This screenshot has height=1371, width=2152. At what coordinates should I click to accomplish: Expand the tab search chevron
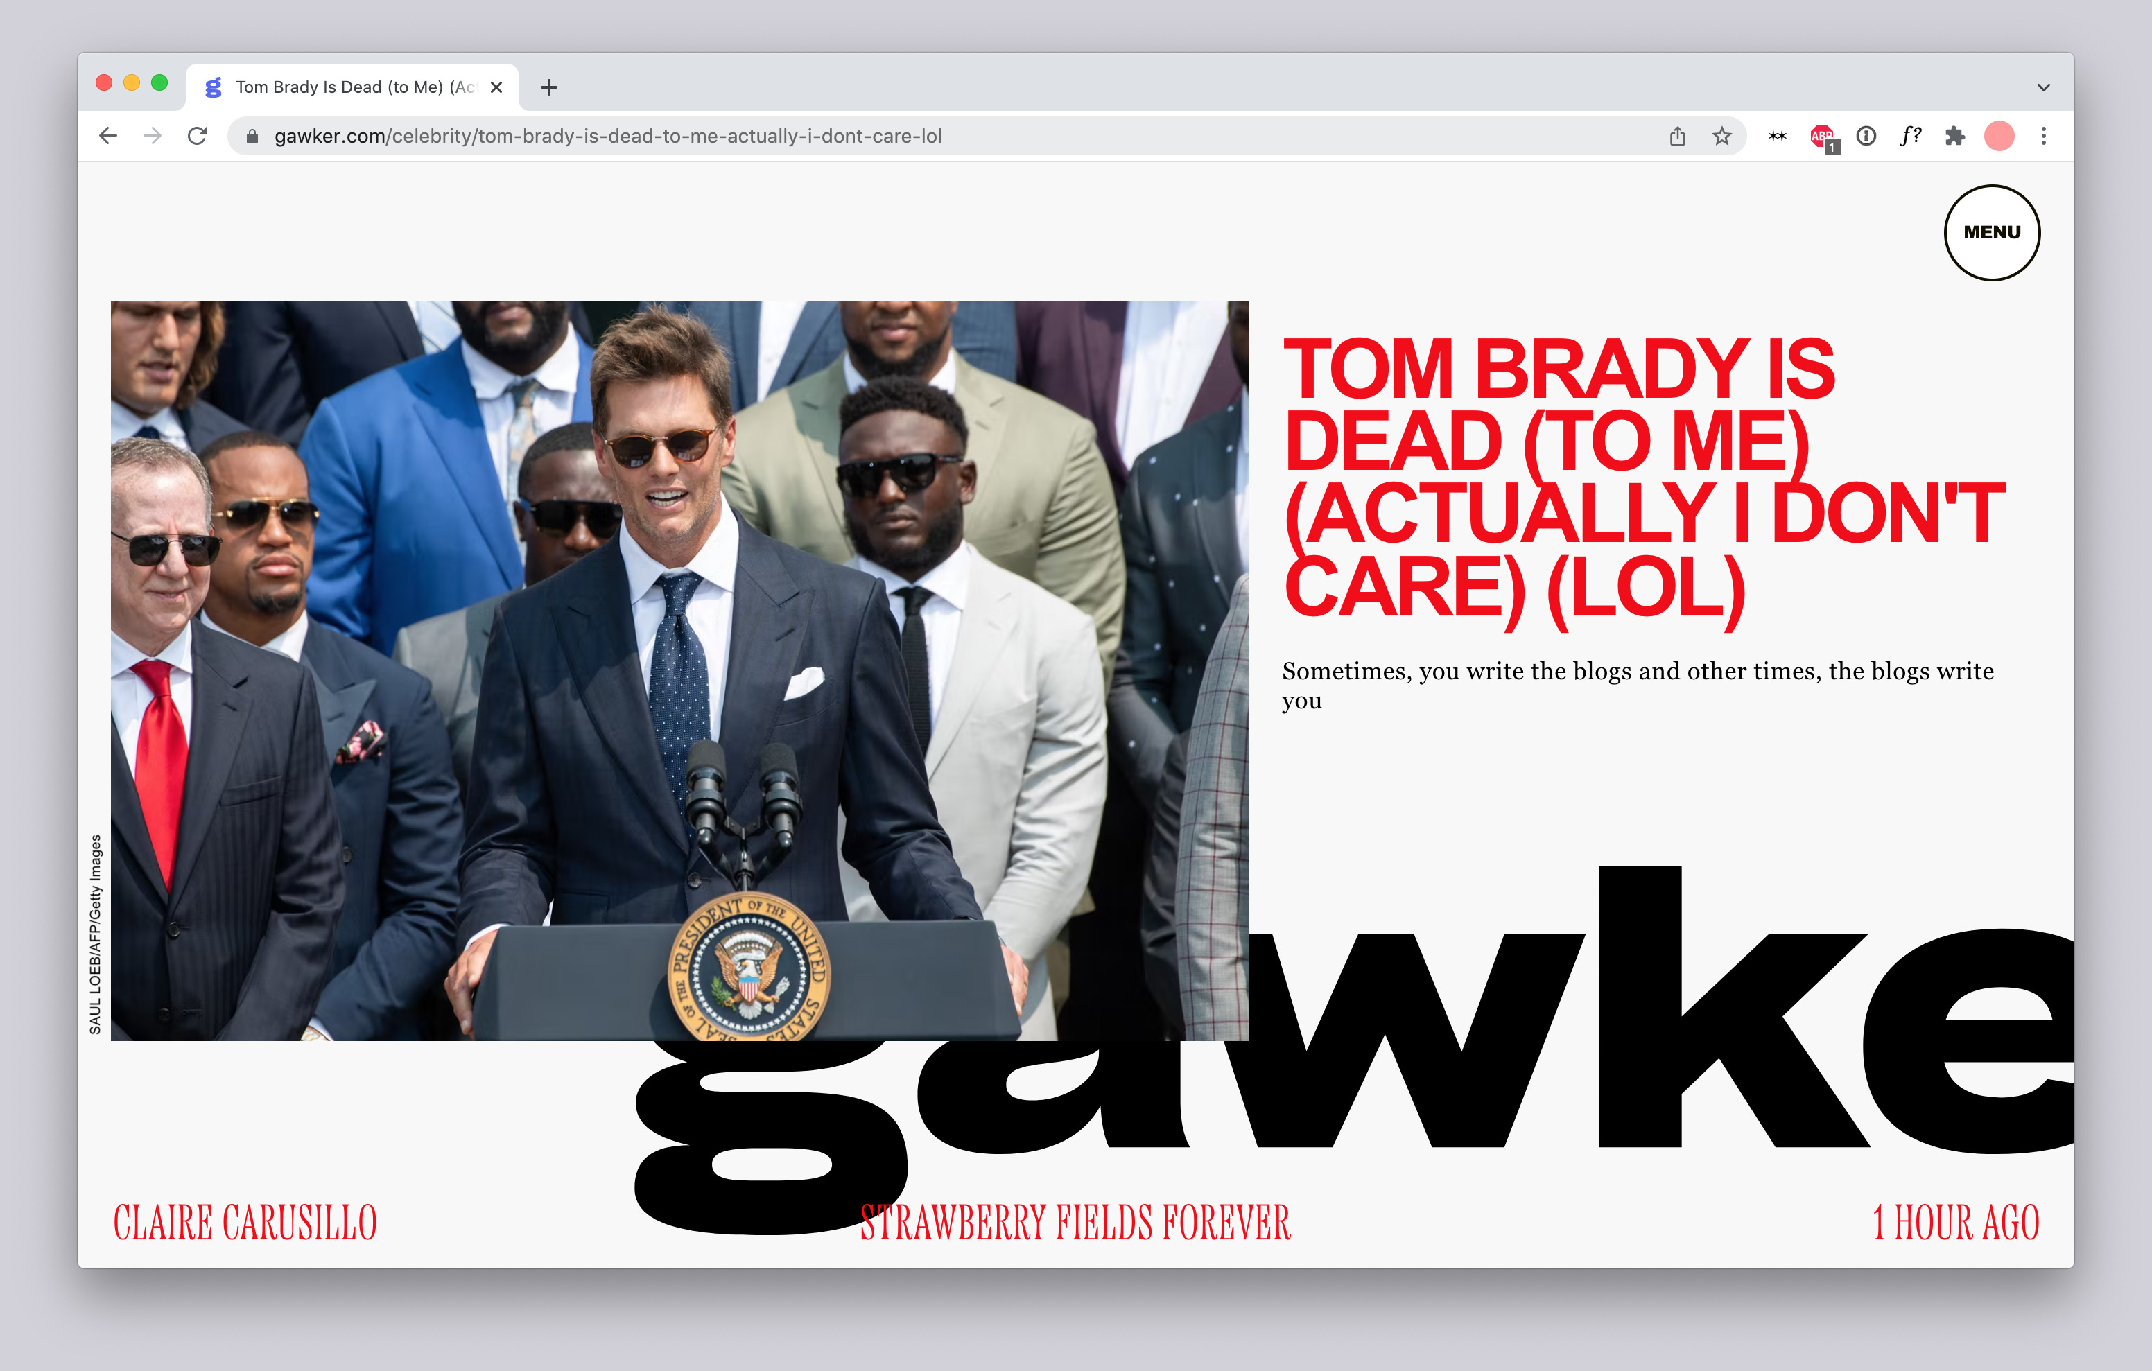(x=2043, y=87)
